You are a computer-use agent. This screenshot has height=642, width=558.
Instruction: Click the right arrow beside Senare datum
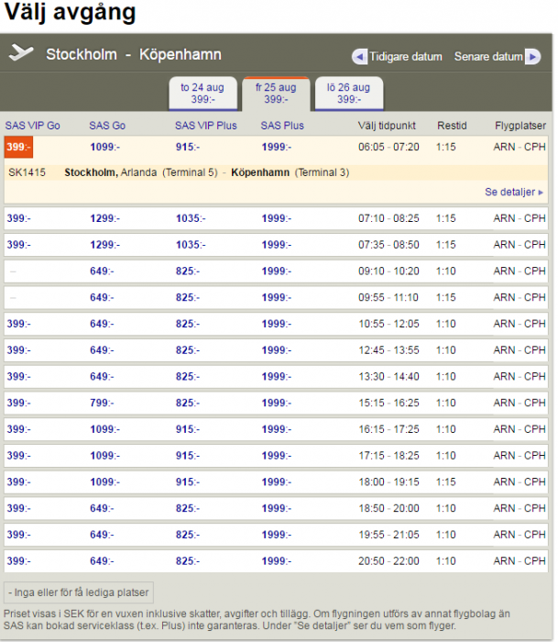click(533, 57)
